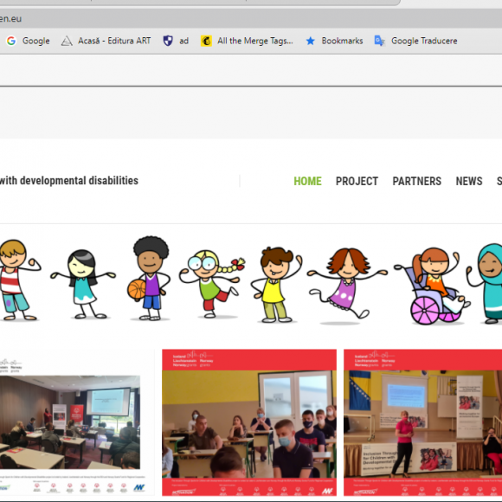
Task: Click the cartoon boy in yellow shirt
Action: (x=276, y=284)
